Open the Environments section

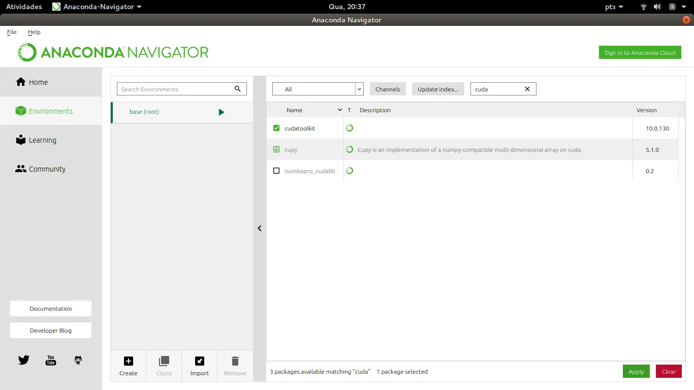click(51, 111)
